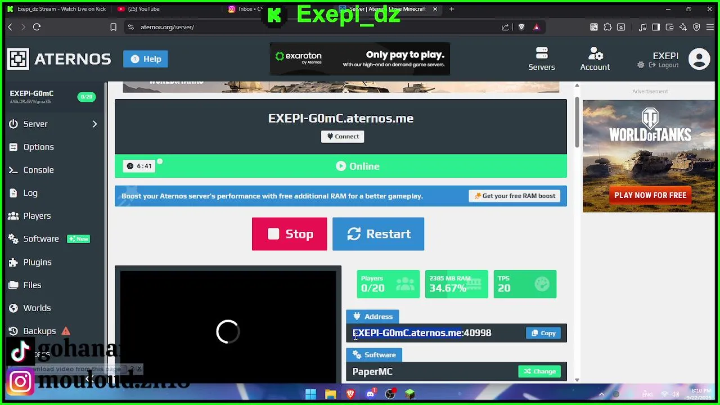Viewport: 720px width, 405px height.
Task: Click the RAM 34.67% stat tile
Action: (456, 284)
